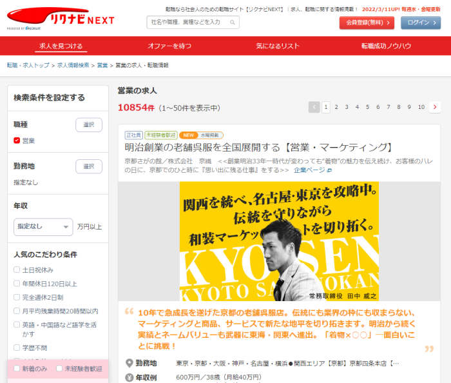Open 求人を見つける tab

pyautogui.click(x=61, y=46)
